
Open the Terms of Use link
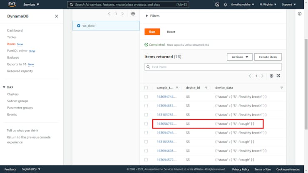tap(263, 169)
